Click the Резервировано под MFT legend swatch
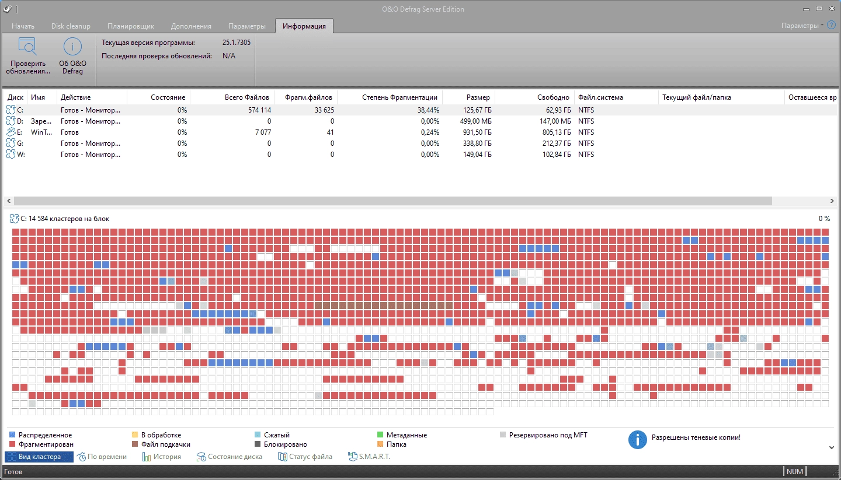This screenshot has width=841, height=480. click(503, 435)
